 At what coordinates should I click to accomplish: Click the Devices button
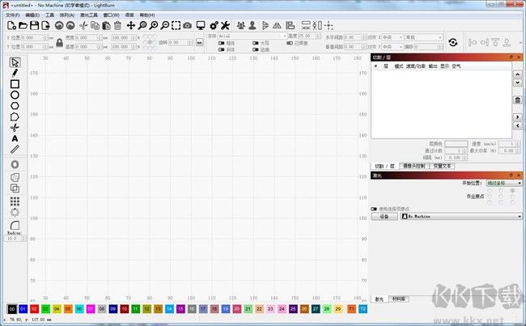[384, 217]
